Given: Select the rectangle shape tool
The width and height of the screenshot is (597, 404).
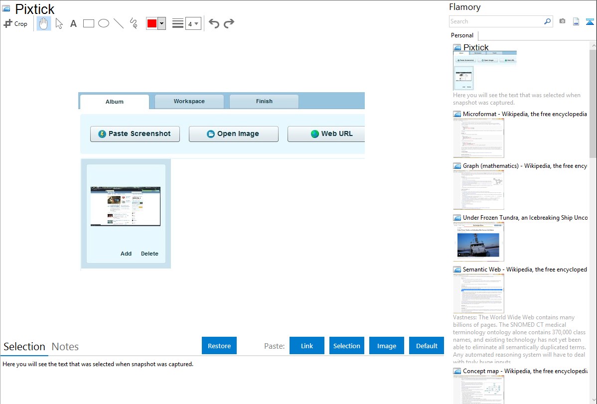Looking at the screenshot, I should 88,23.
